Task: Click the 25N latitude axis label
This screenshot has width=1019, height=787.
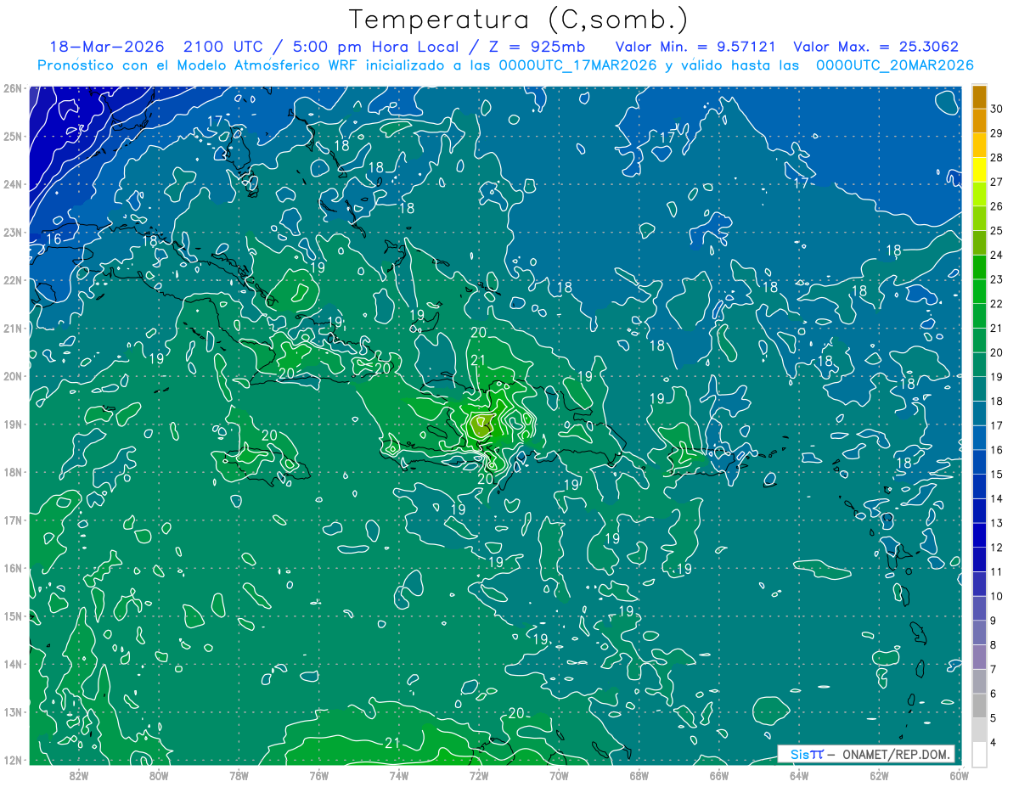Action: point(12,136)
